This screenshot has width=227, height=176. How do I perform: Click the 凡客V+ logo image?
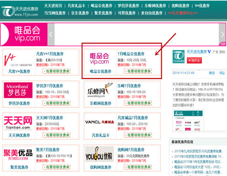[18, 59]
